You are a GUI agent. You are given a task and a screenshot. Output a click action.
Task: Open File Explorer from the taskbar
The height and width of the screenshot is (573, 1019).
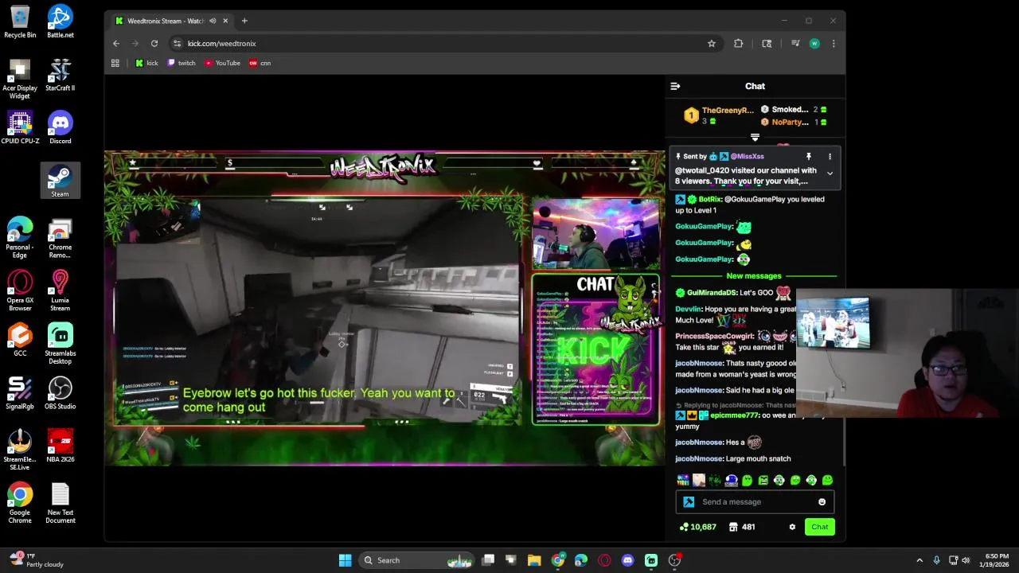(534, 560)
